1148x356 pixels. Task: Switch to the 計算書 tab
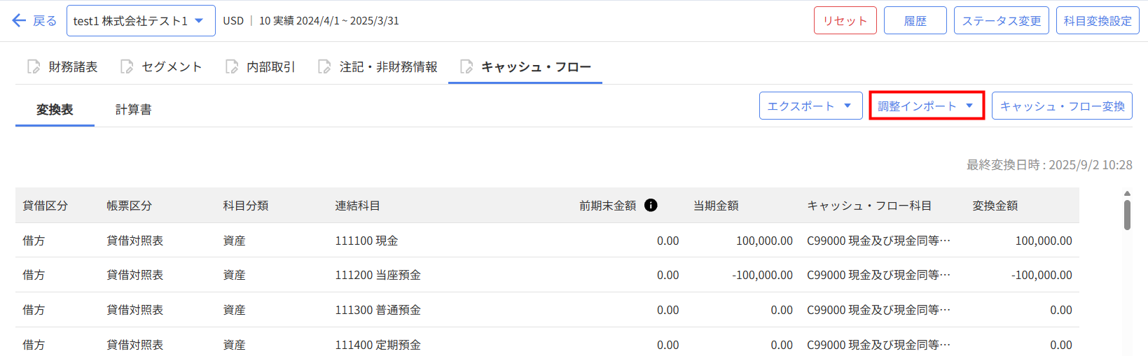[x=133, y=110]
